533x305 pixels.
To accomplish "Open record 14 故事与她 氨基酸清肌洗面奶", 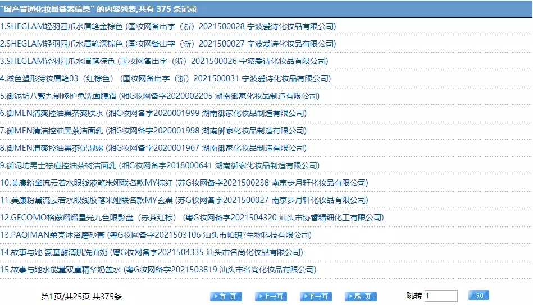I will point(152,252).
